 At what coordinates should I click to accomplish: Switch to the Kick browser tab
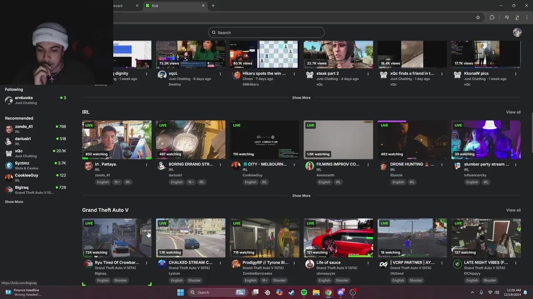175,5
